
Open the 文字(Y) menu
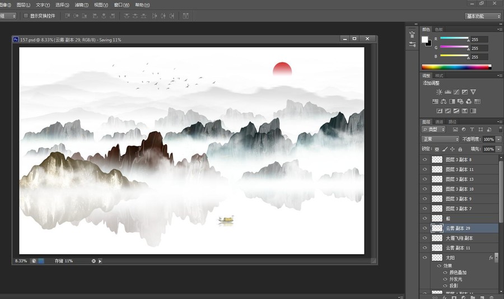click(x=43, y=5)
